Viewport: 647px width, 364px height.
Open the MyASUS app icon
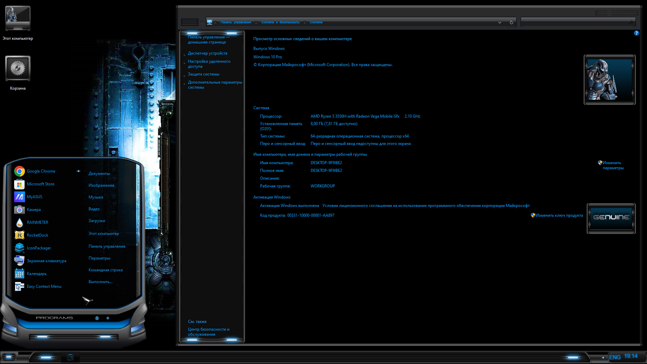[19, 197]
